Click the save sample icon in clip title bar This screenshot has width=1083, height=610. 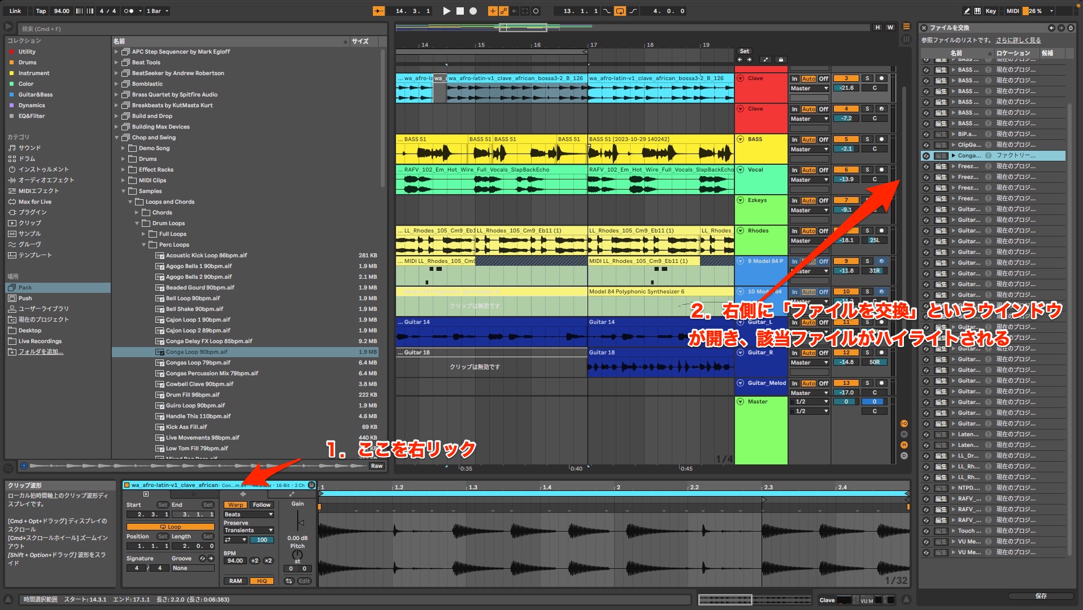pyautogui.click(x=312, y=485)
